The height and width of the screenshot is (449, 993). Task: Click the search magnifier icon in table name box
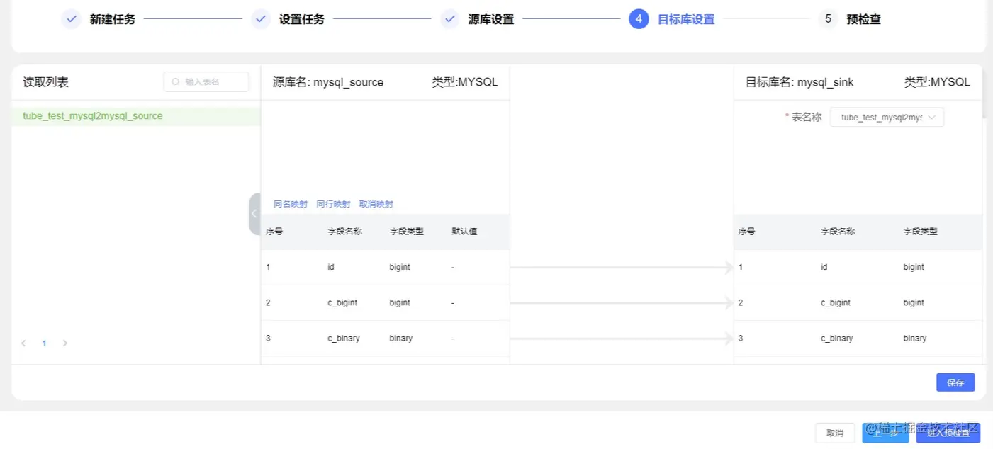click(176, 82)
